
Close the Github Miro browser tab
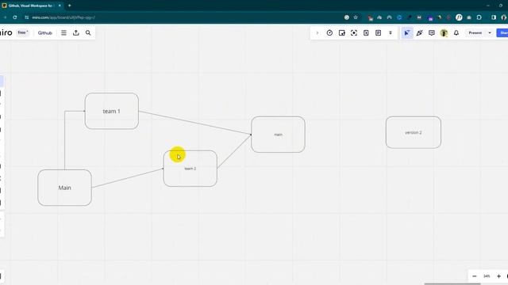pos(60,6)
